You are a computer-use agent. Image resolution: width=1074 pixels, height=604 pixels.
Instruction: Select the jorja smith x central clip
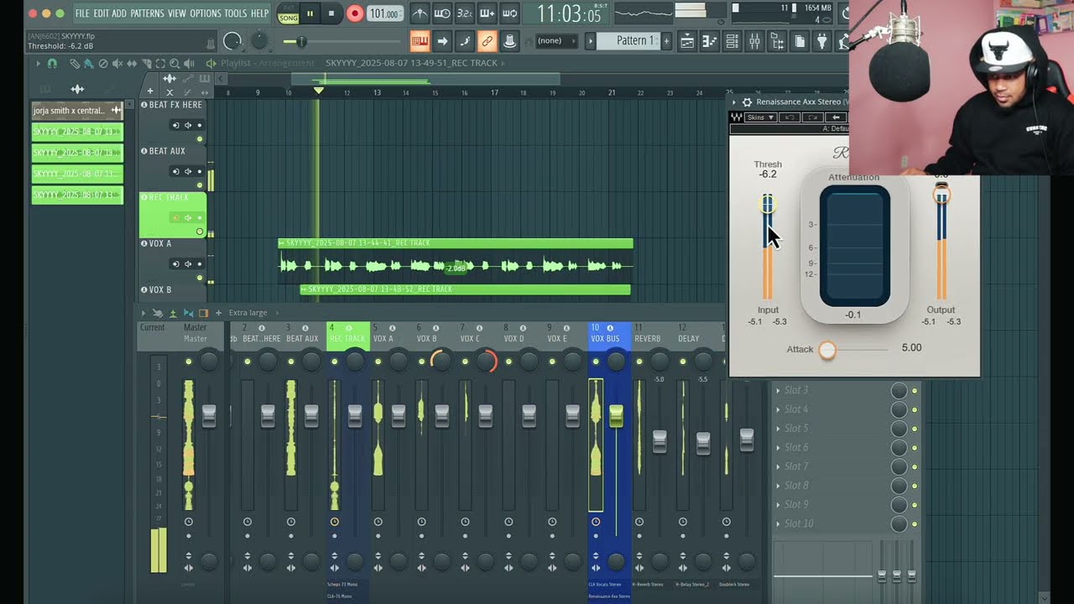pyautogui.click(x=76, y=110)
